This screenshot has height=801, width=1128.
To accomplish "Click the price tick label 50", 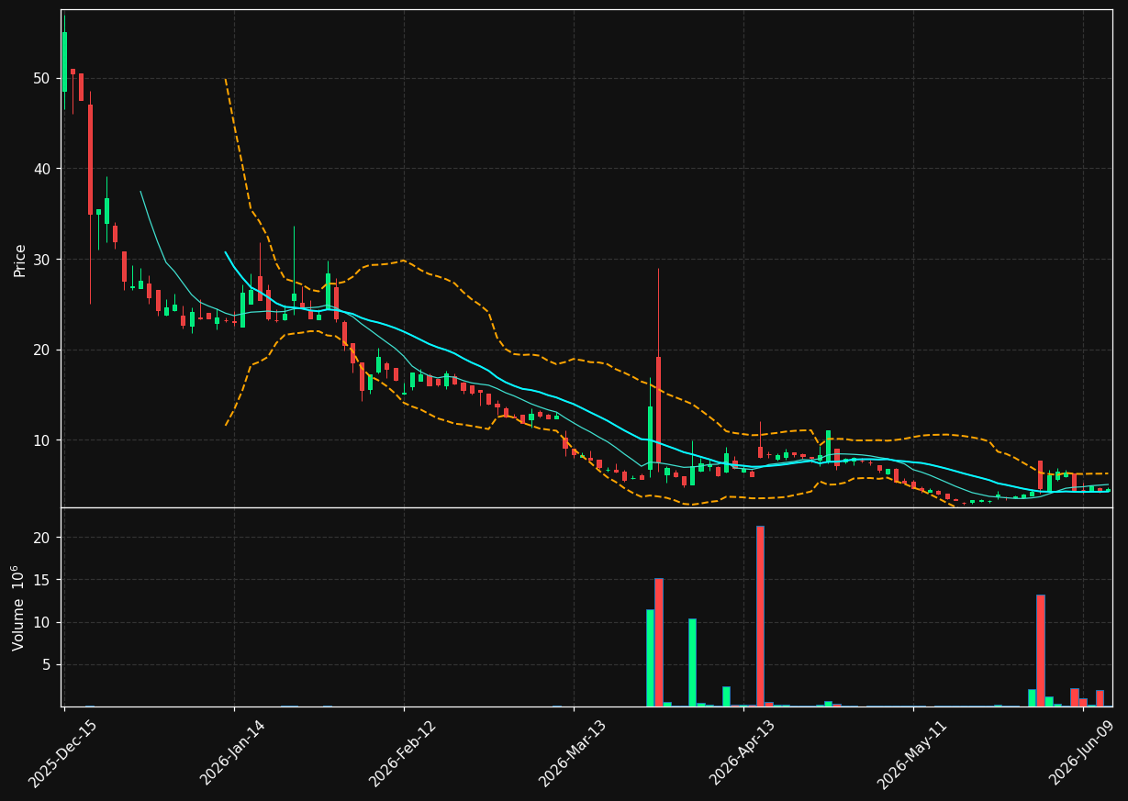I will tap(41, 78).
